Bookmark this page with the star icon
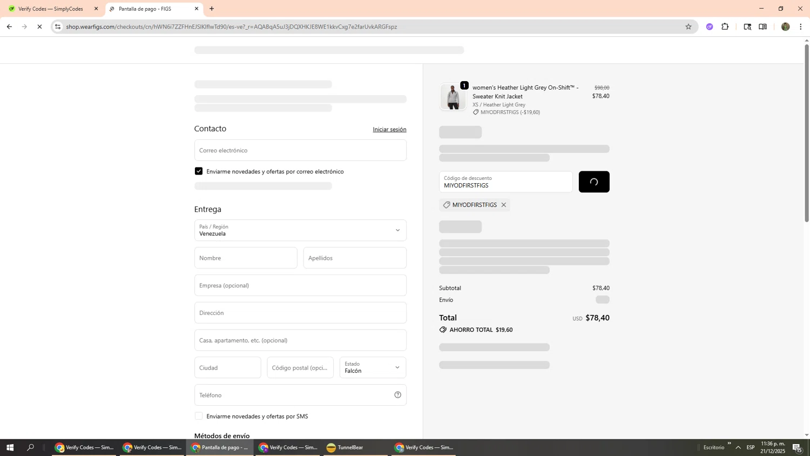The height and width of the screenshot is (456, 810). pos(688,26)
